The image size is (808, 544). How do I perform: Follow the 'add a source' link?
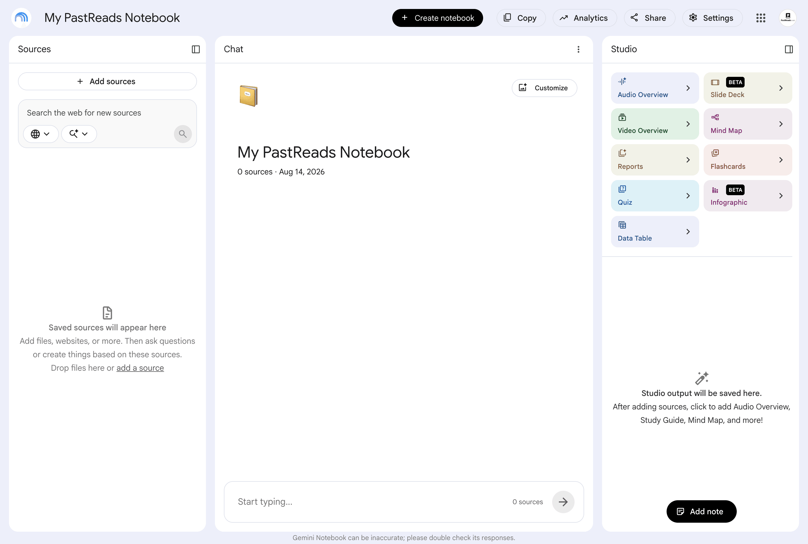tap(140, 368)
